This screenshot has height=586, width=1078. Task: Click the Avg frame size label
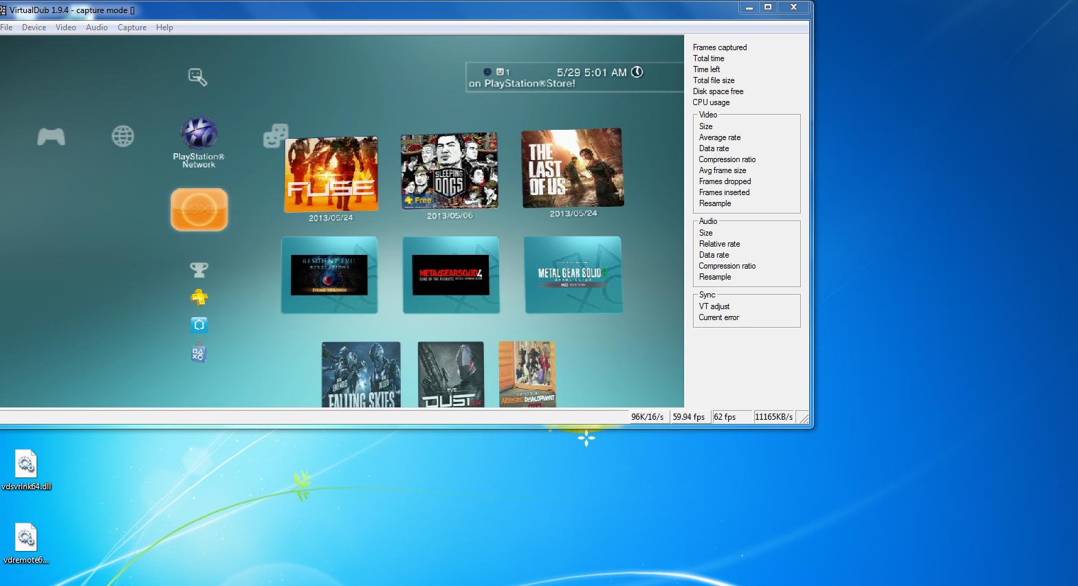(x=723, y=170)
